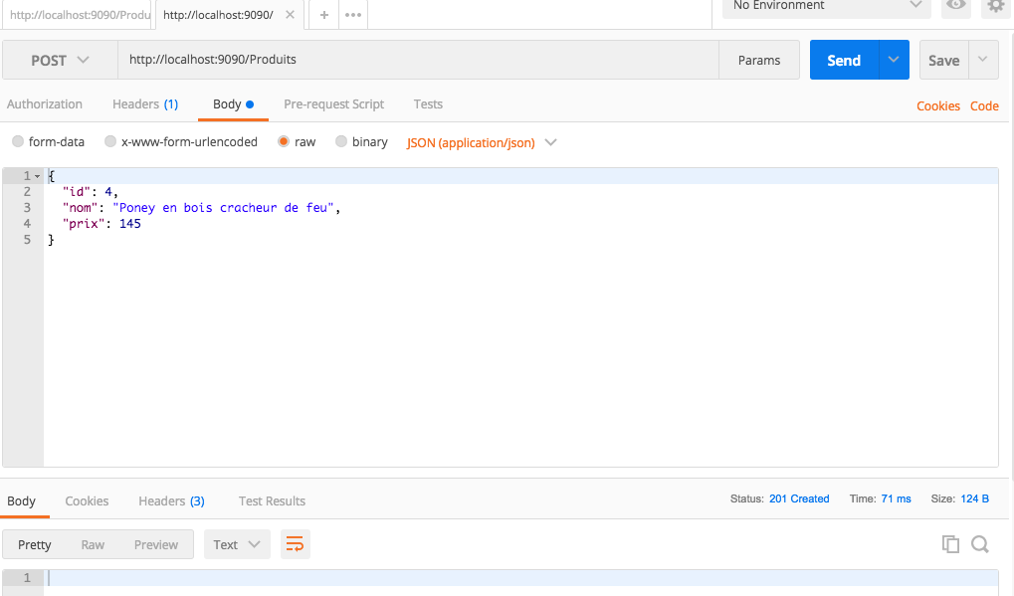1014x596 pixels.
Task: Switch to first localhost:9090/Produ tab
Action: click(77, 14)
